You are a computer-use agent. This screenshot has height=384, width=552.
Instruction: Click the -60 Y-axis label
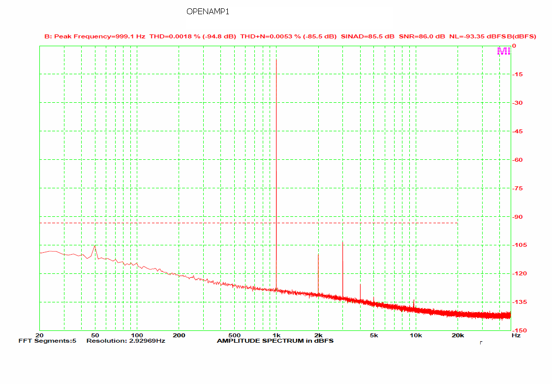point(517,160)
